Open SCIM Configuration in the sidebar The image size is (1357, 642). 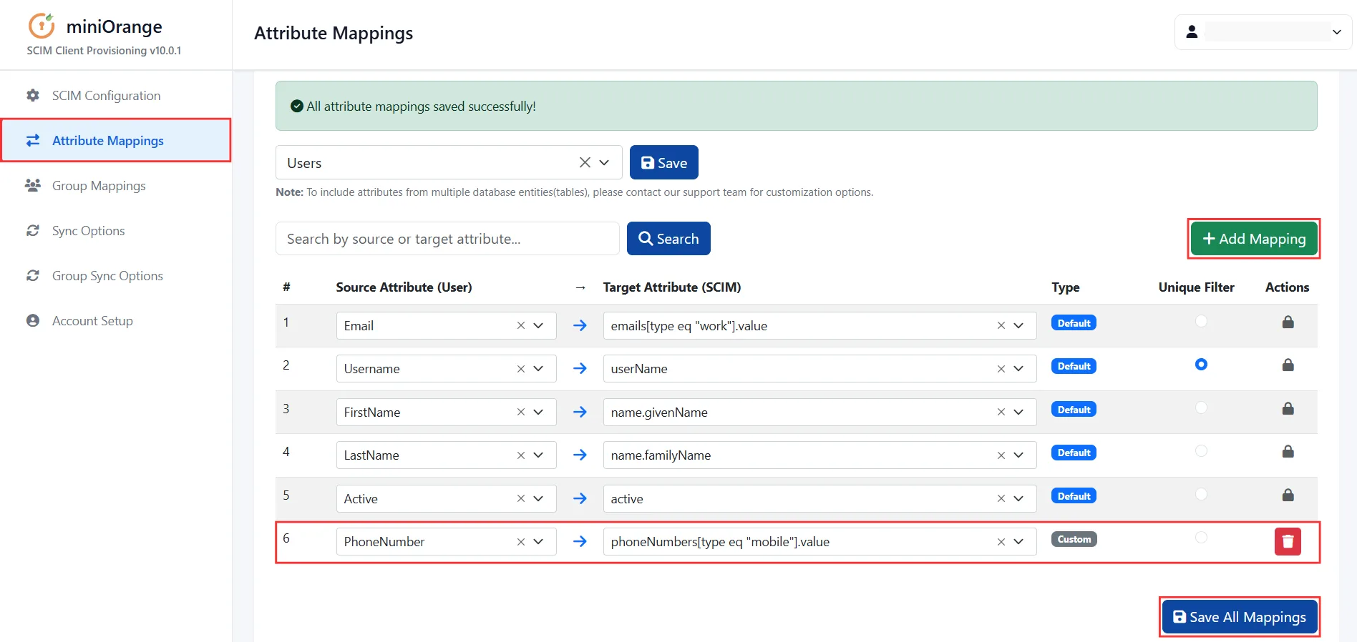(116, 95)
